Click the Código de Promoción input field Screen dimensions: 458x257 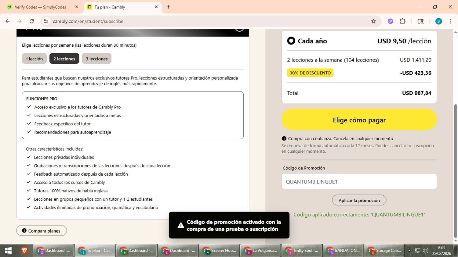click(359, 181)
